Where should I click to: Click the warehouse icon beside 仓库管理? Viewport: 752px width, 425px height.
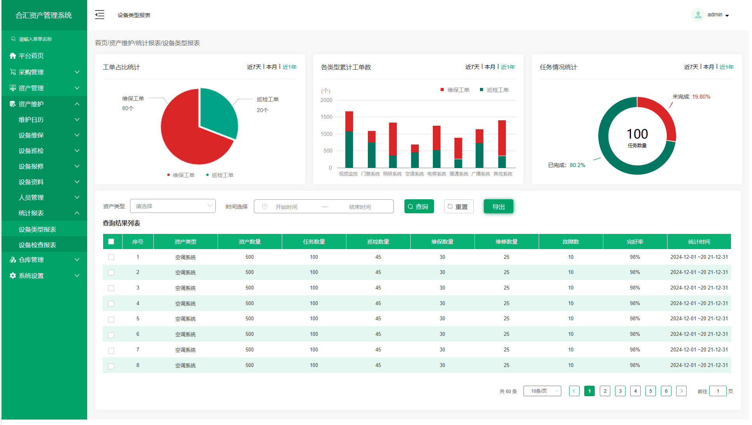click(13, 260)
